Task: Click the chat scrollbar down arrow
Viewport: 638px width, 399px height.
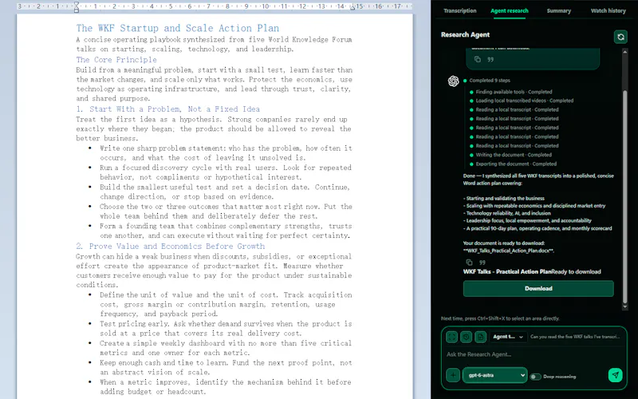Action: [625, 306]
